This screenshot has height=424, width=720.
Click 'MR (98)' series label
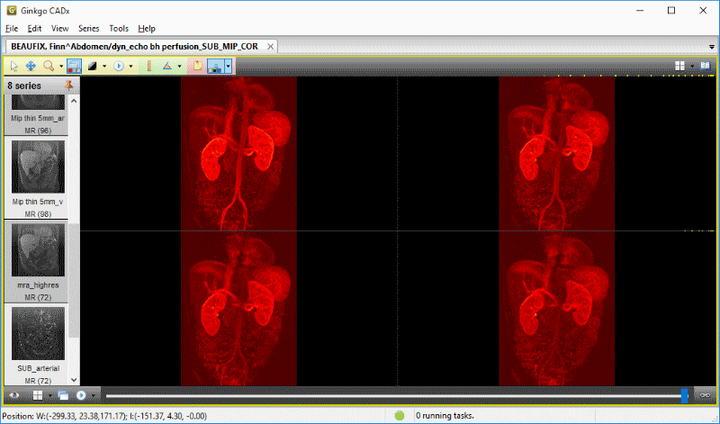[x=38, y=214]
